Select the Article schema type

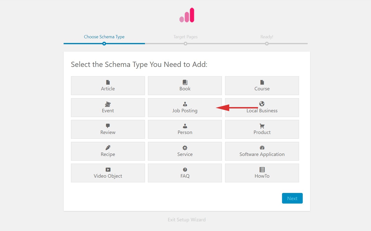(108, 86)
